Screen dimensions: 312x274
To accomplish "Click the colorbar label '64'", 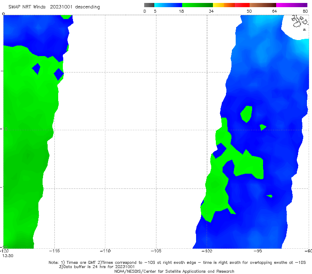I will point(274,11).
